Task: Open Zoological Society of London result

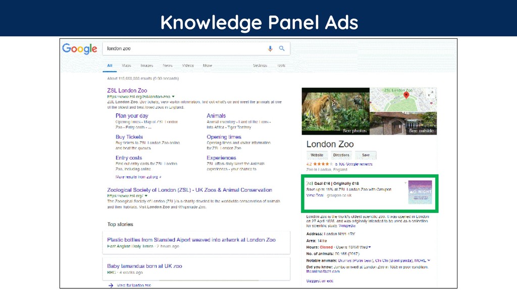Action: [x=190, y=190]
